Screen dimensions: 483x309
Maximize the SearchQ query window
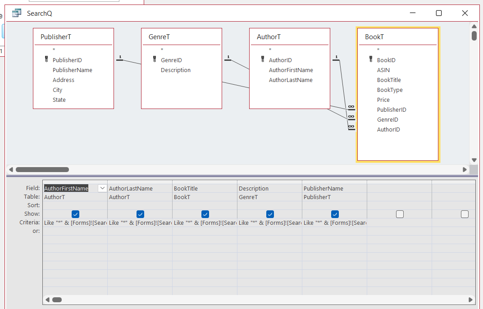pyautogui.click(x=438, y=13)
